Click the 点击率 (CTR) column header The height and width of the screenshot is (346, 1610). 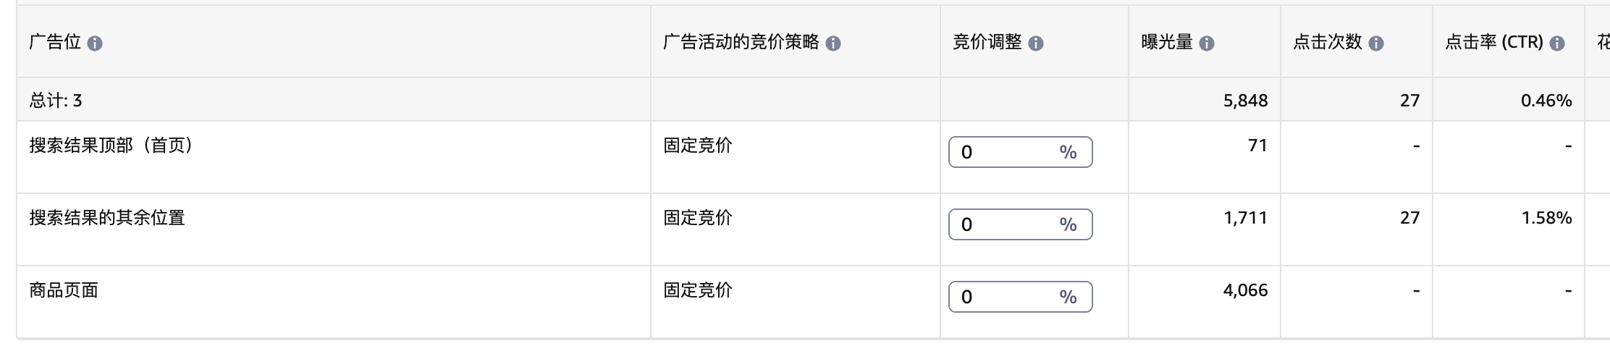(x=1494, y=42)
